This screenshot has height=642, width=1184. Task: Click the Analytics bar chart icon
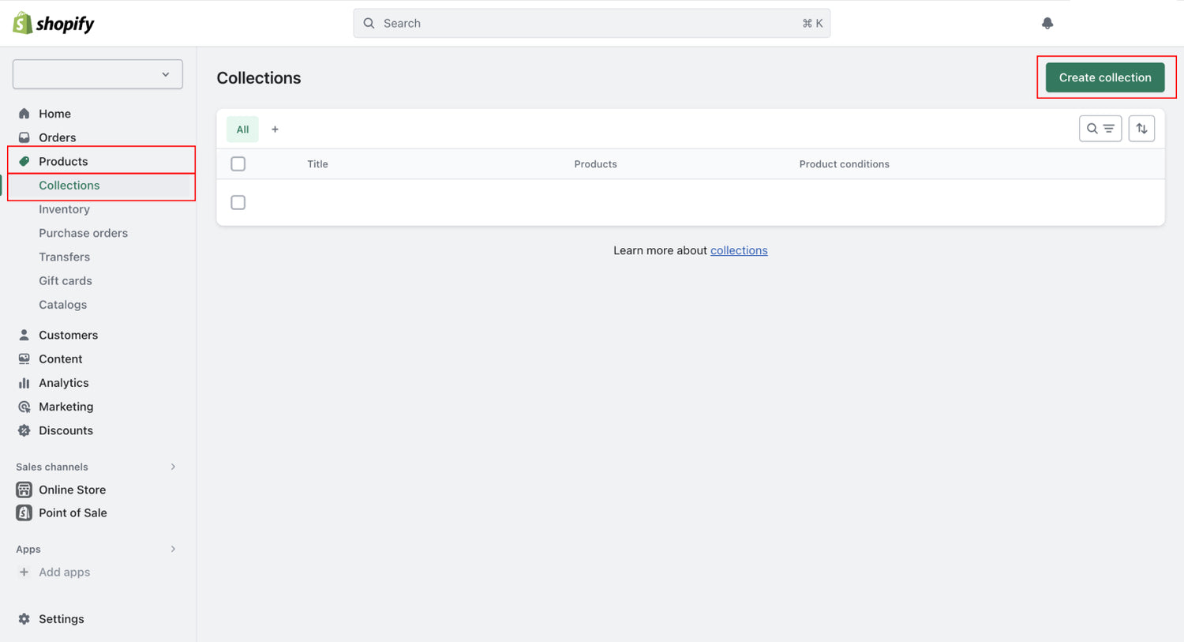(x=24, y=383)
